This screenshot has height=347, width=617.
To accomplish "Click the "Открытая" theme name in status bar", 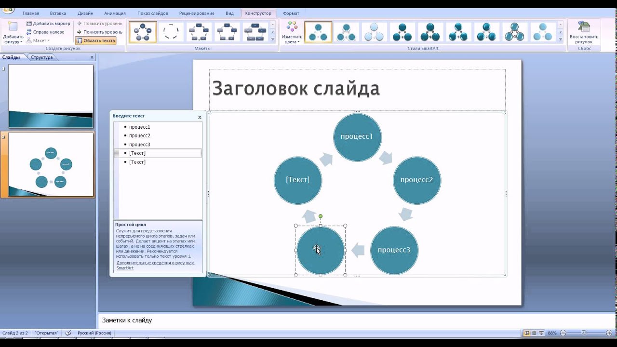I will click(x=47, y=333).
